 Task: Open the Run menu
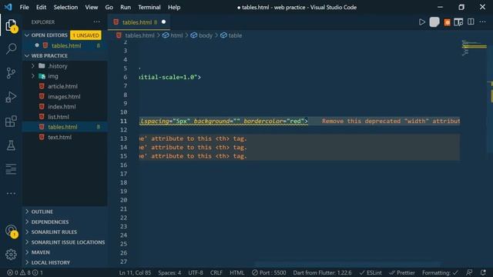[x=126, y=7]
